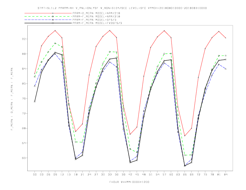This screenshot has width=246, height=190.
Task: Click x-axis forecast hour label 81
Action: point(219,174)
